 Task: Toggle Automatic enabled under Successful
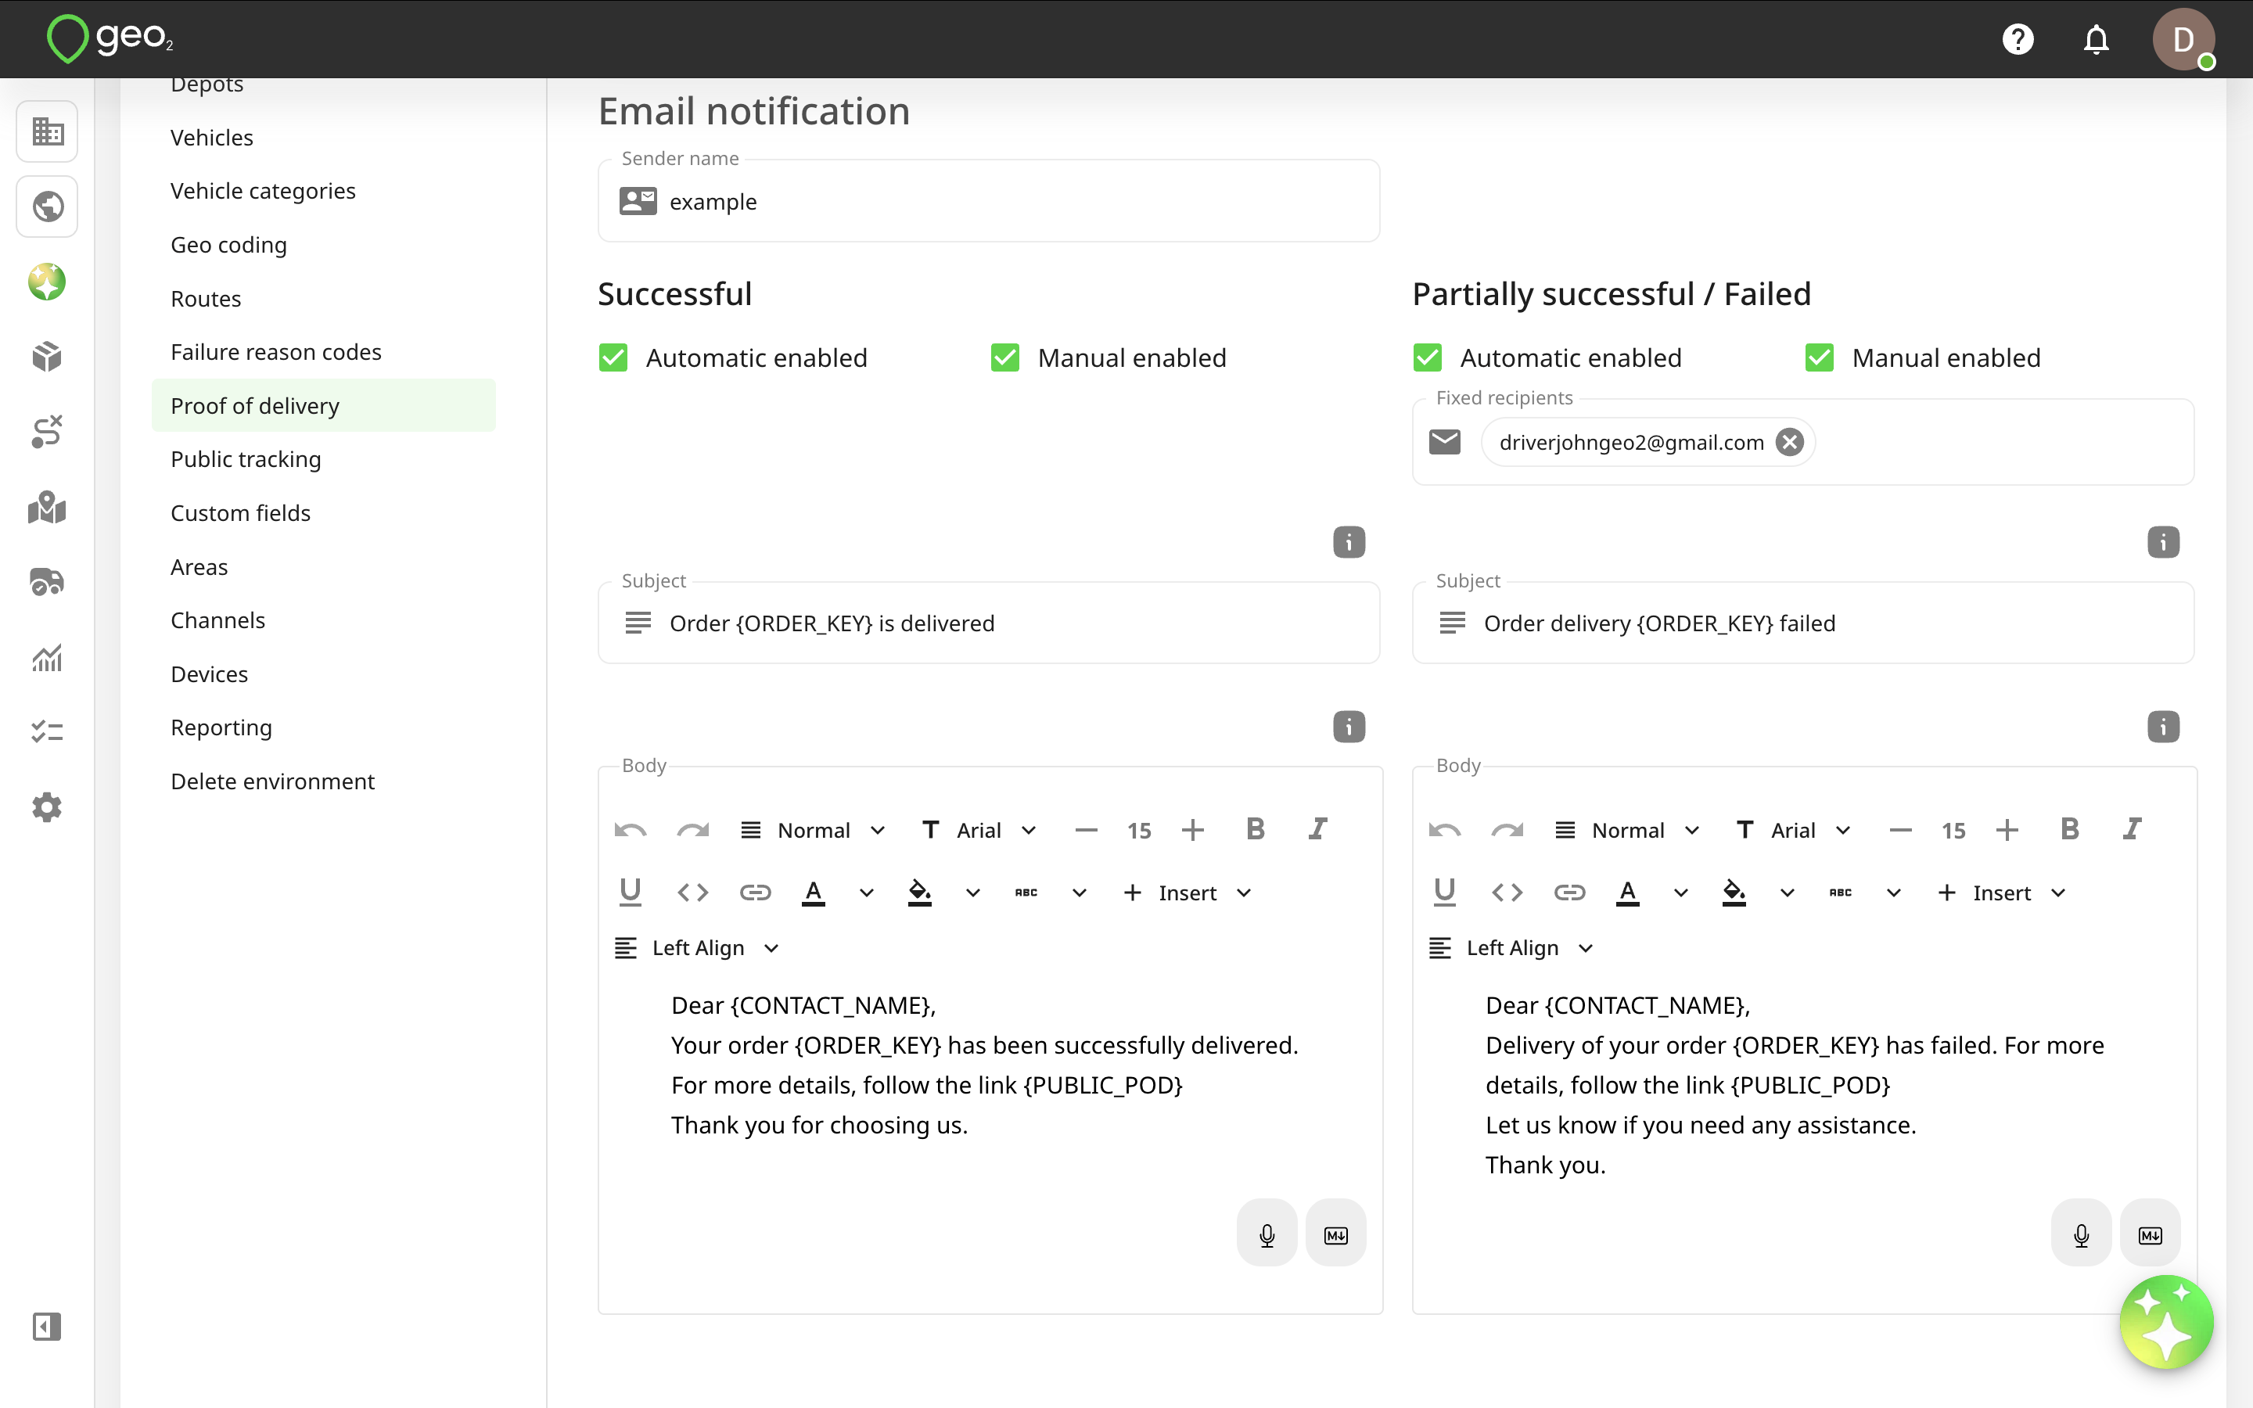click(x=613, y=357)
